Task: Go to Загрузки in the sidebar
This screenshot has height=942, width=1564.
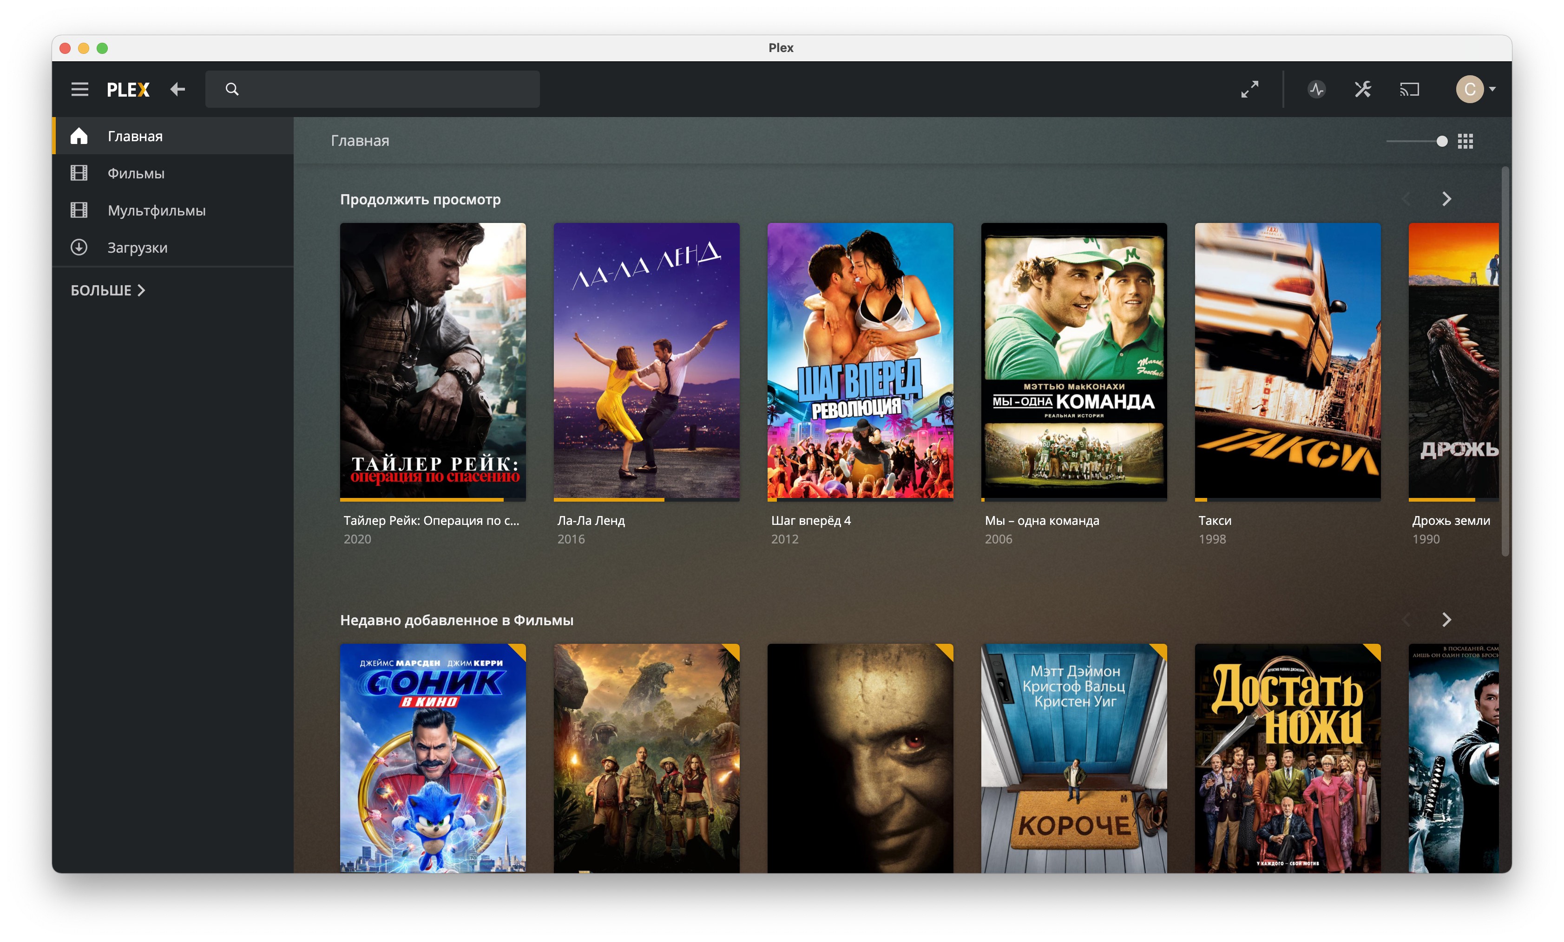Action: (137, 248)
